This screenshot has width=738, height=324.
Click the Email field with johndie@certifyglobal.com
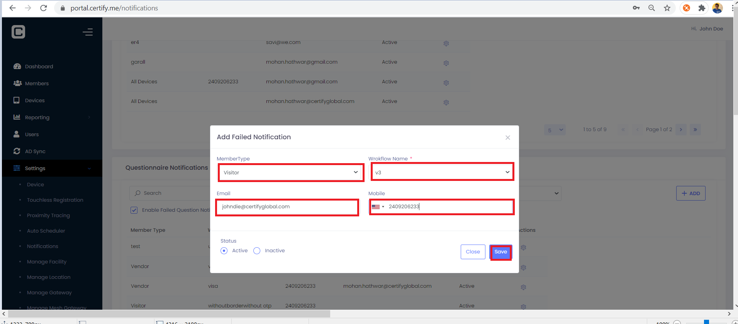pyautogui.click(x=287, y=207)
